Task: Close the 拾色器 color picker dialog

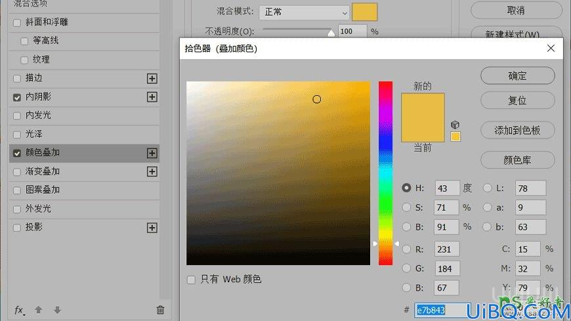Action: coord(551,48)
